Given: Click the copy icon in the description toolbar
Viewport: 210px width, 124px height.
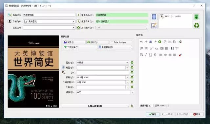Looking at the screenshot, I should pos(165,42).
